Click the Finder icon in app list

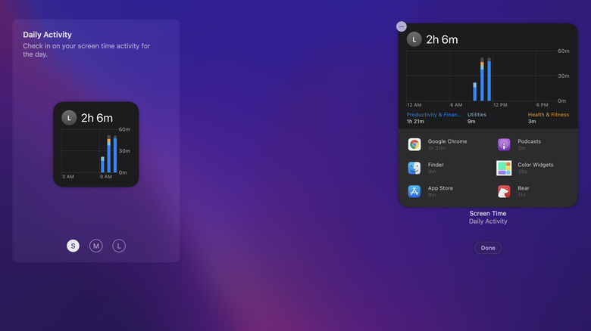tap(414, 168)
